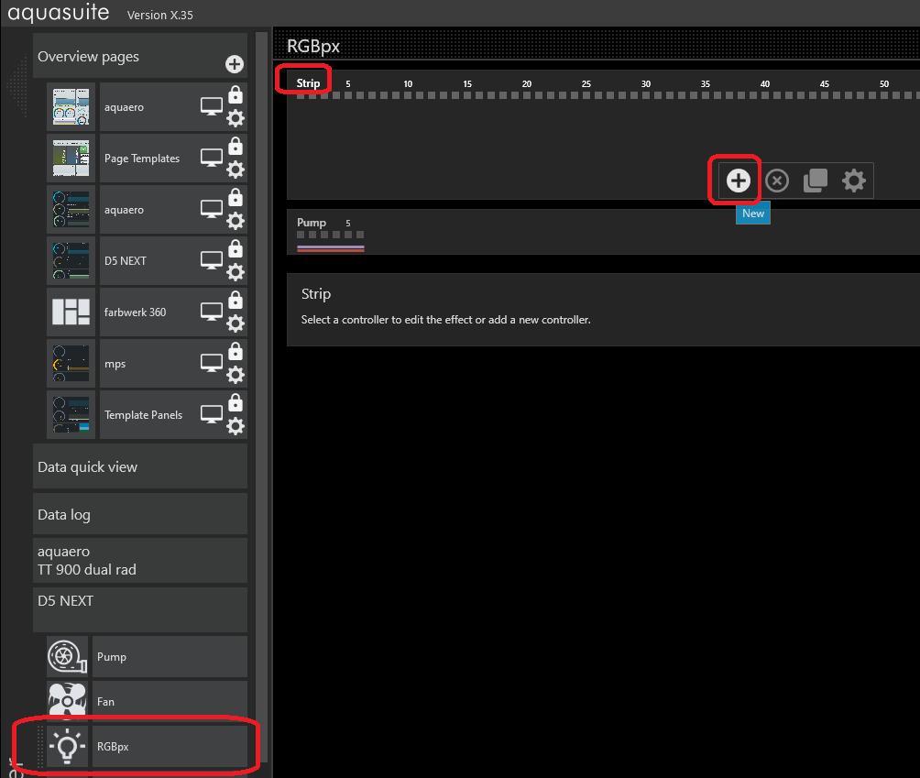The height and width of the screenshot is (778, 920).
Task: Click the New controller plus button
Action: point(739,181)
